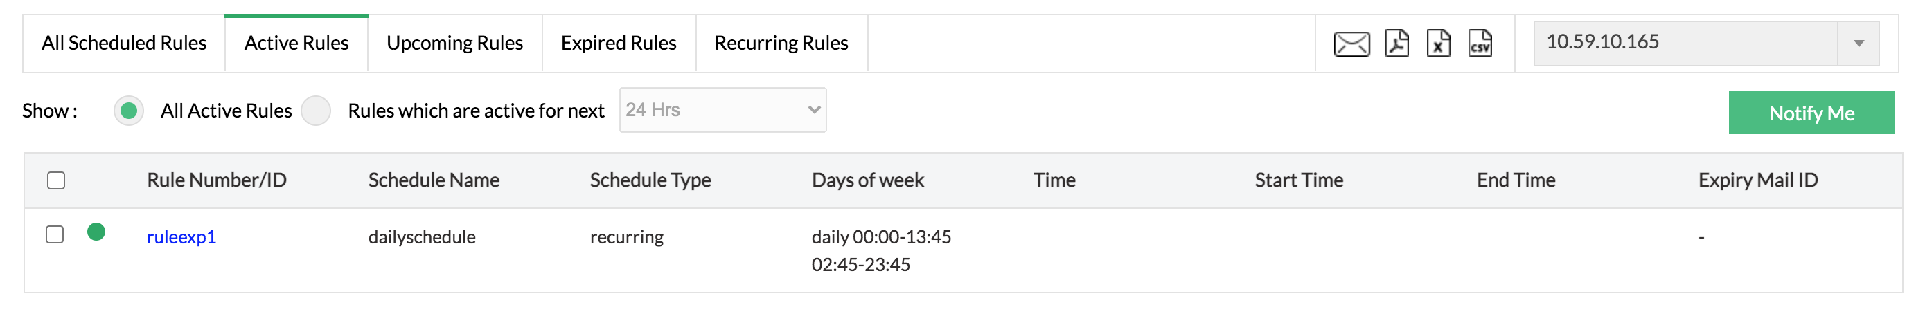The width and height of the screenshot is (1916, 325).
Task: Go to Expired Rules tab
Action: [618, 44]
